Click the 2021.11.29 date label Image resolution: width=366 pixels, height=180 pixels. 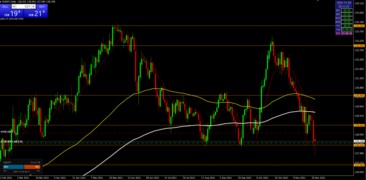coord(344,3)
